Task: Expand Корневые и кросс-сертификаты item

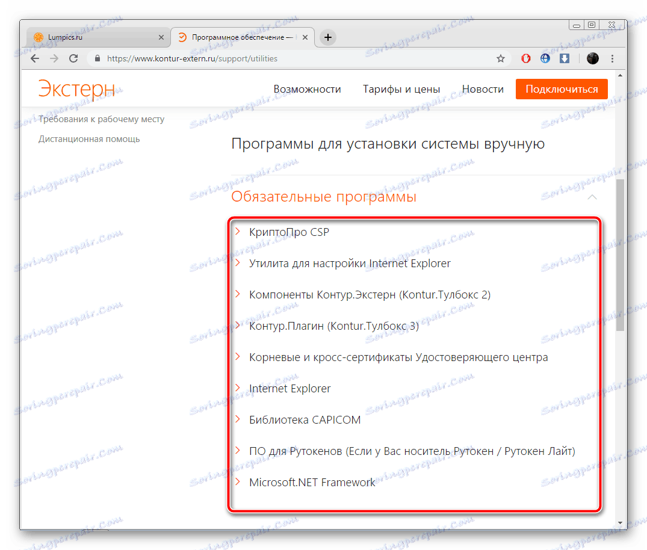Action: (398, 357)
